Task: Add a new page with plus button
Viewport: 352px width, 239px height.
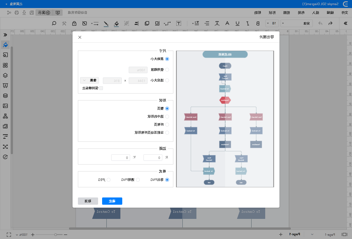Action: (281, 234)
